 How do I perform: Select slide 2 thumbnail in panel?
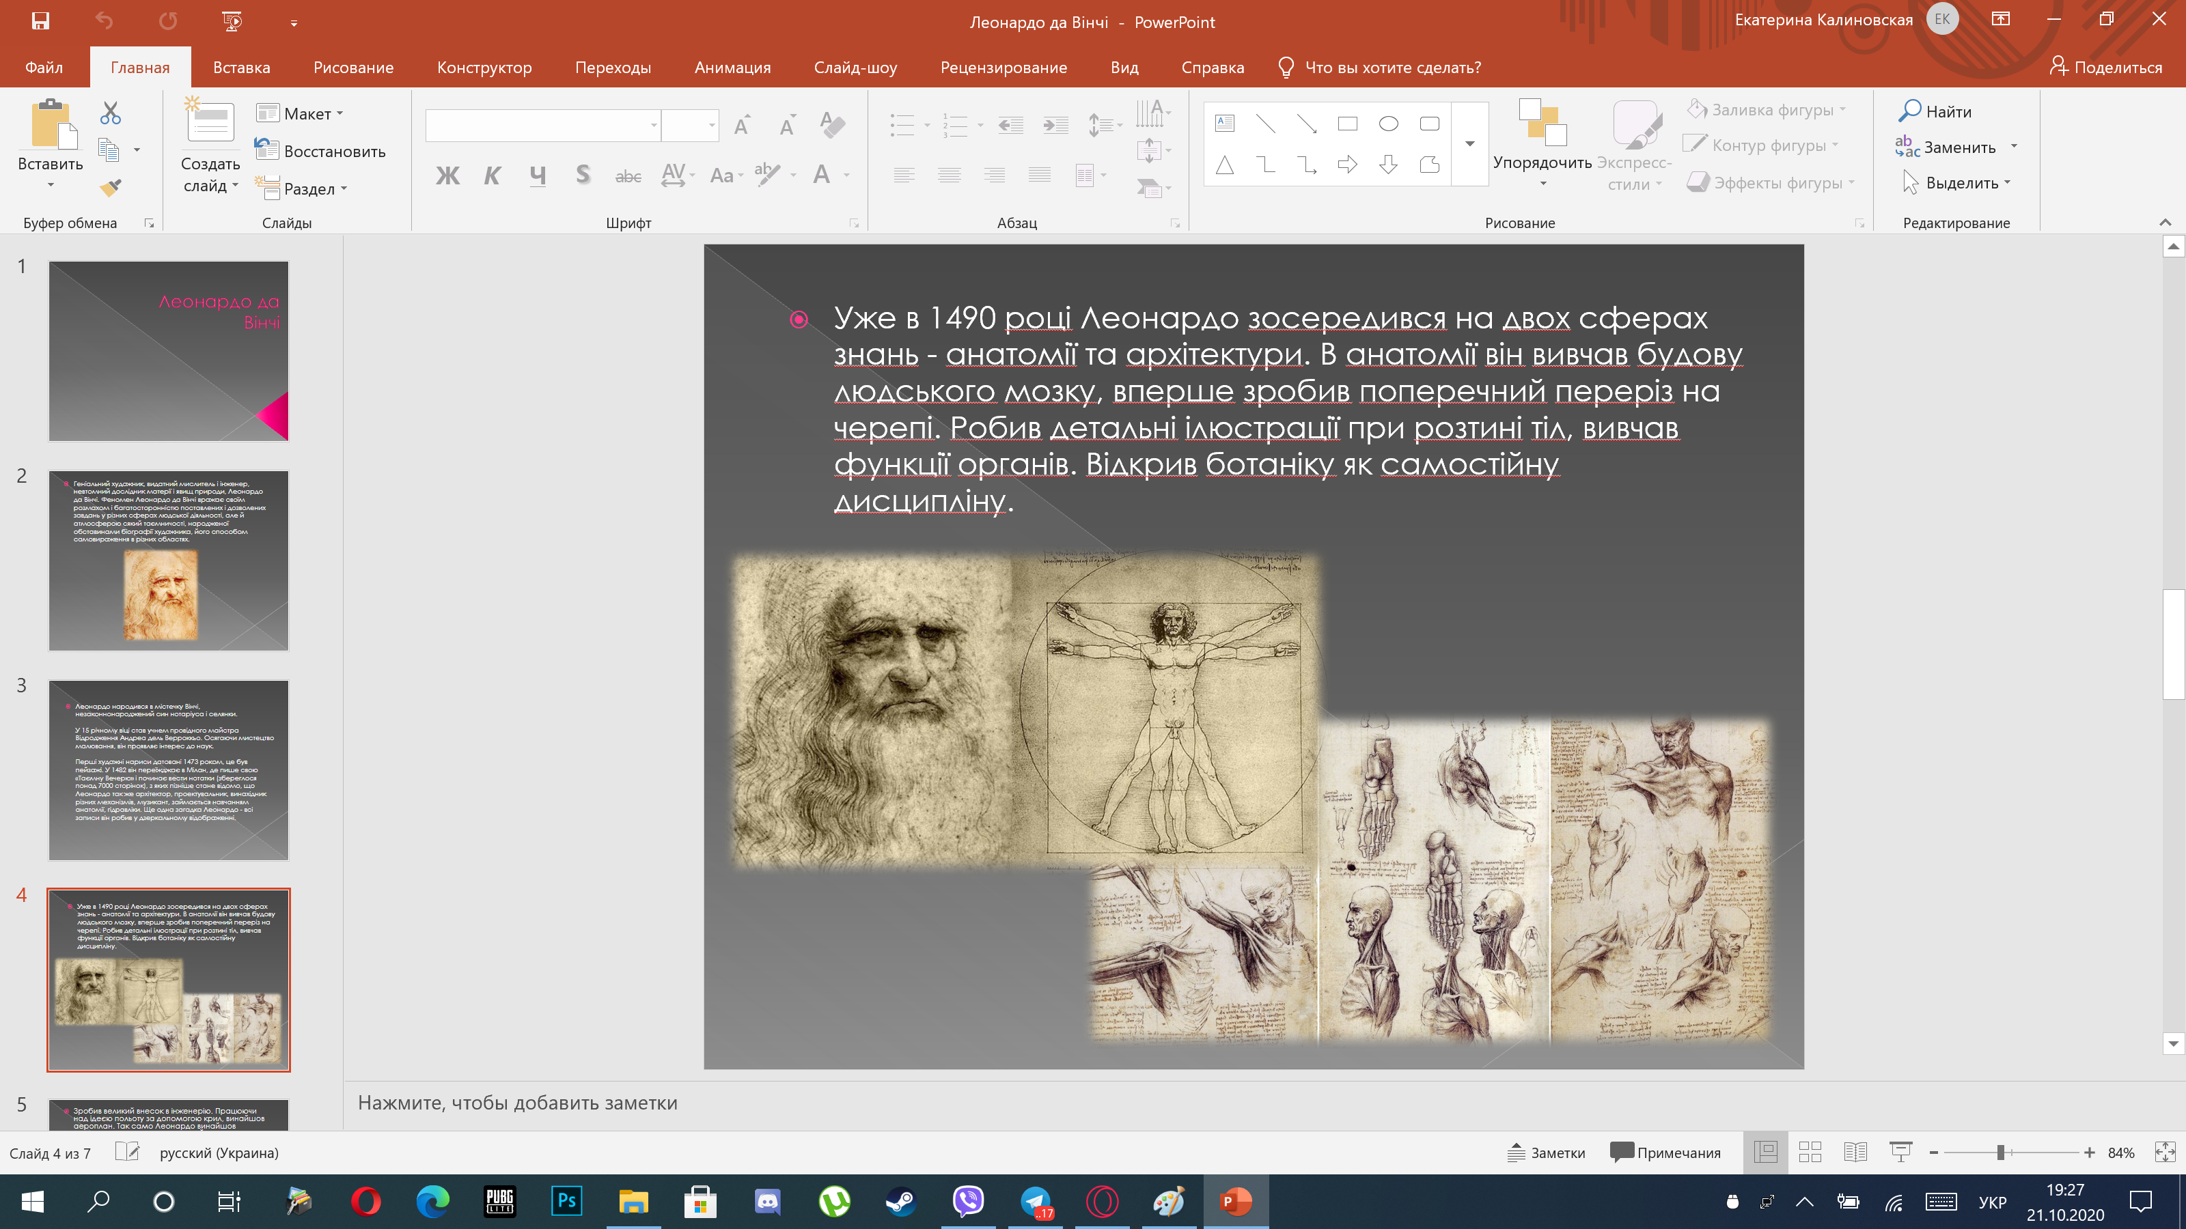[x=169, y=561]
